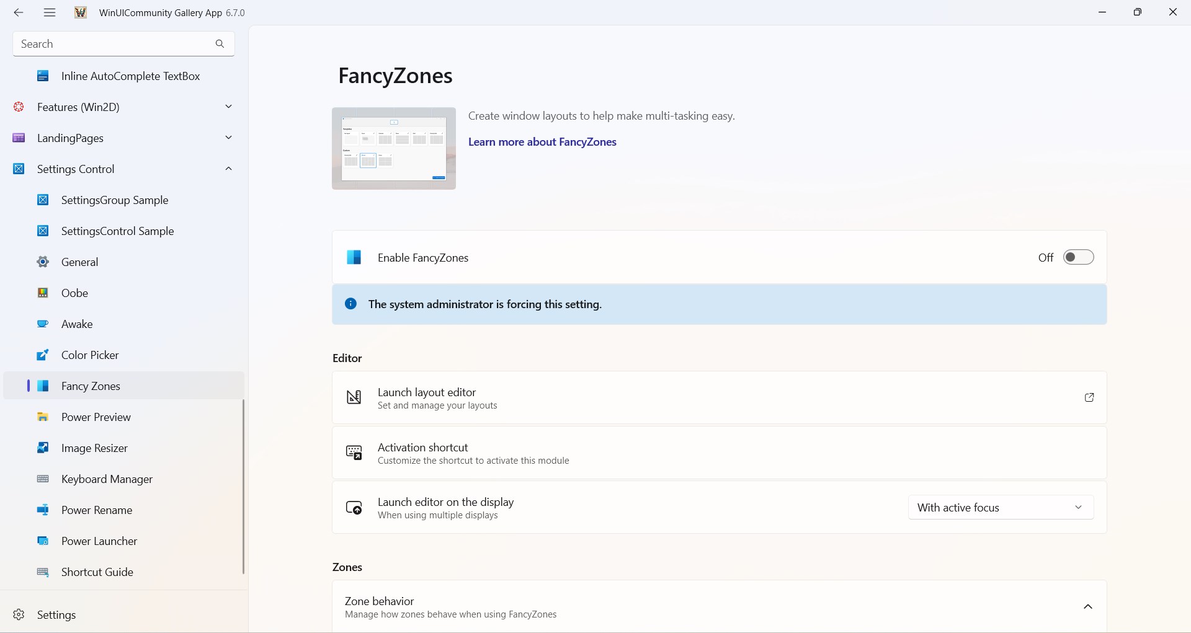Toggle the Enable FancyZones switch

point(1078,257)
